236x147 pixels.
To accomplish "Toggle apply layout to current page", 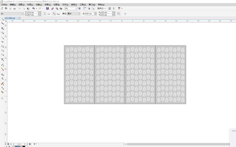I will click(58, 14).
